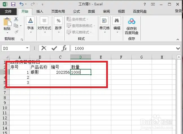The image size is (183, 134).
Task: Click the Format Painter brush icon
Action: [x=16, y=32]
